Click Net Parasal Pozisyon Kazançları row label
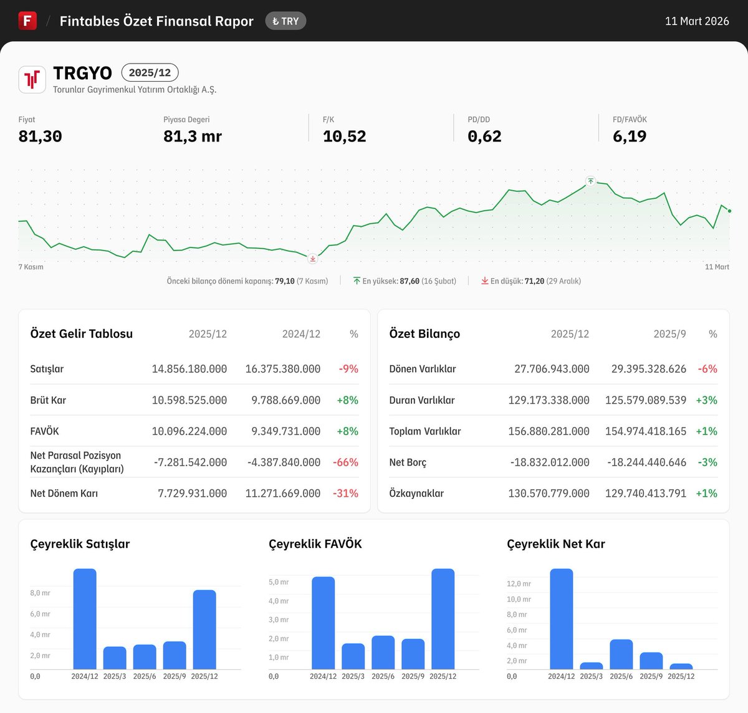The height and width of the screenshot is (713, 748). coord(77,462)
